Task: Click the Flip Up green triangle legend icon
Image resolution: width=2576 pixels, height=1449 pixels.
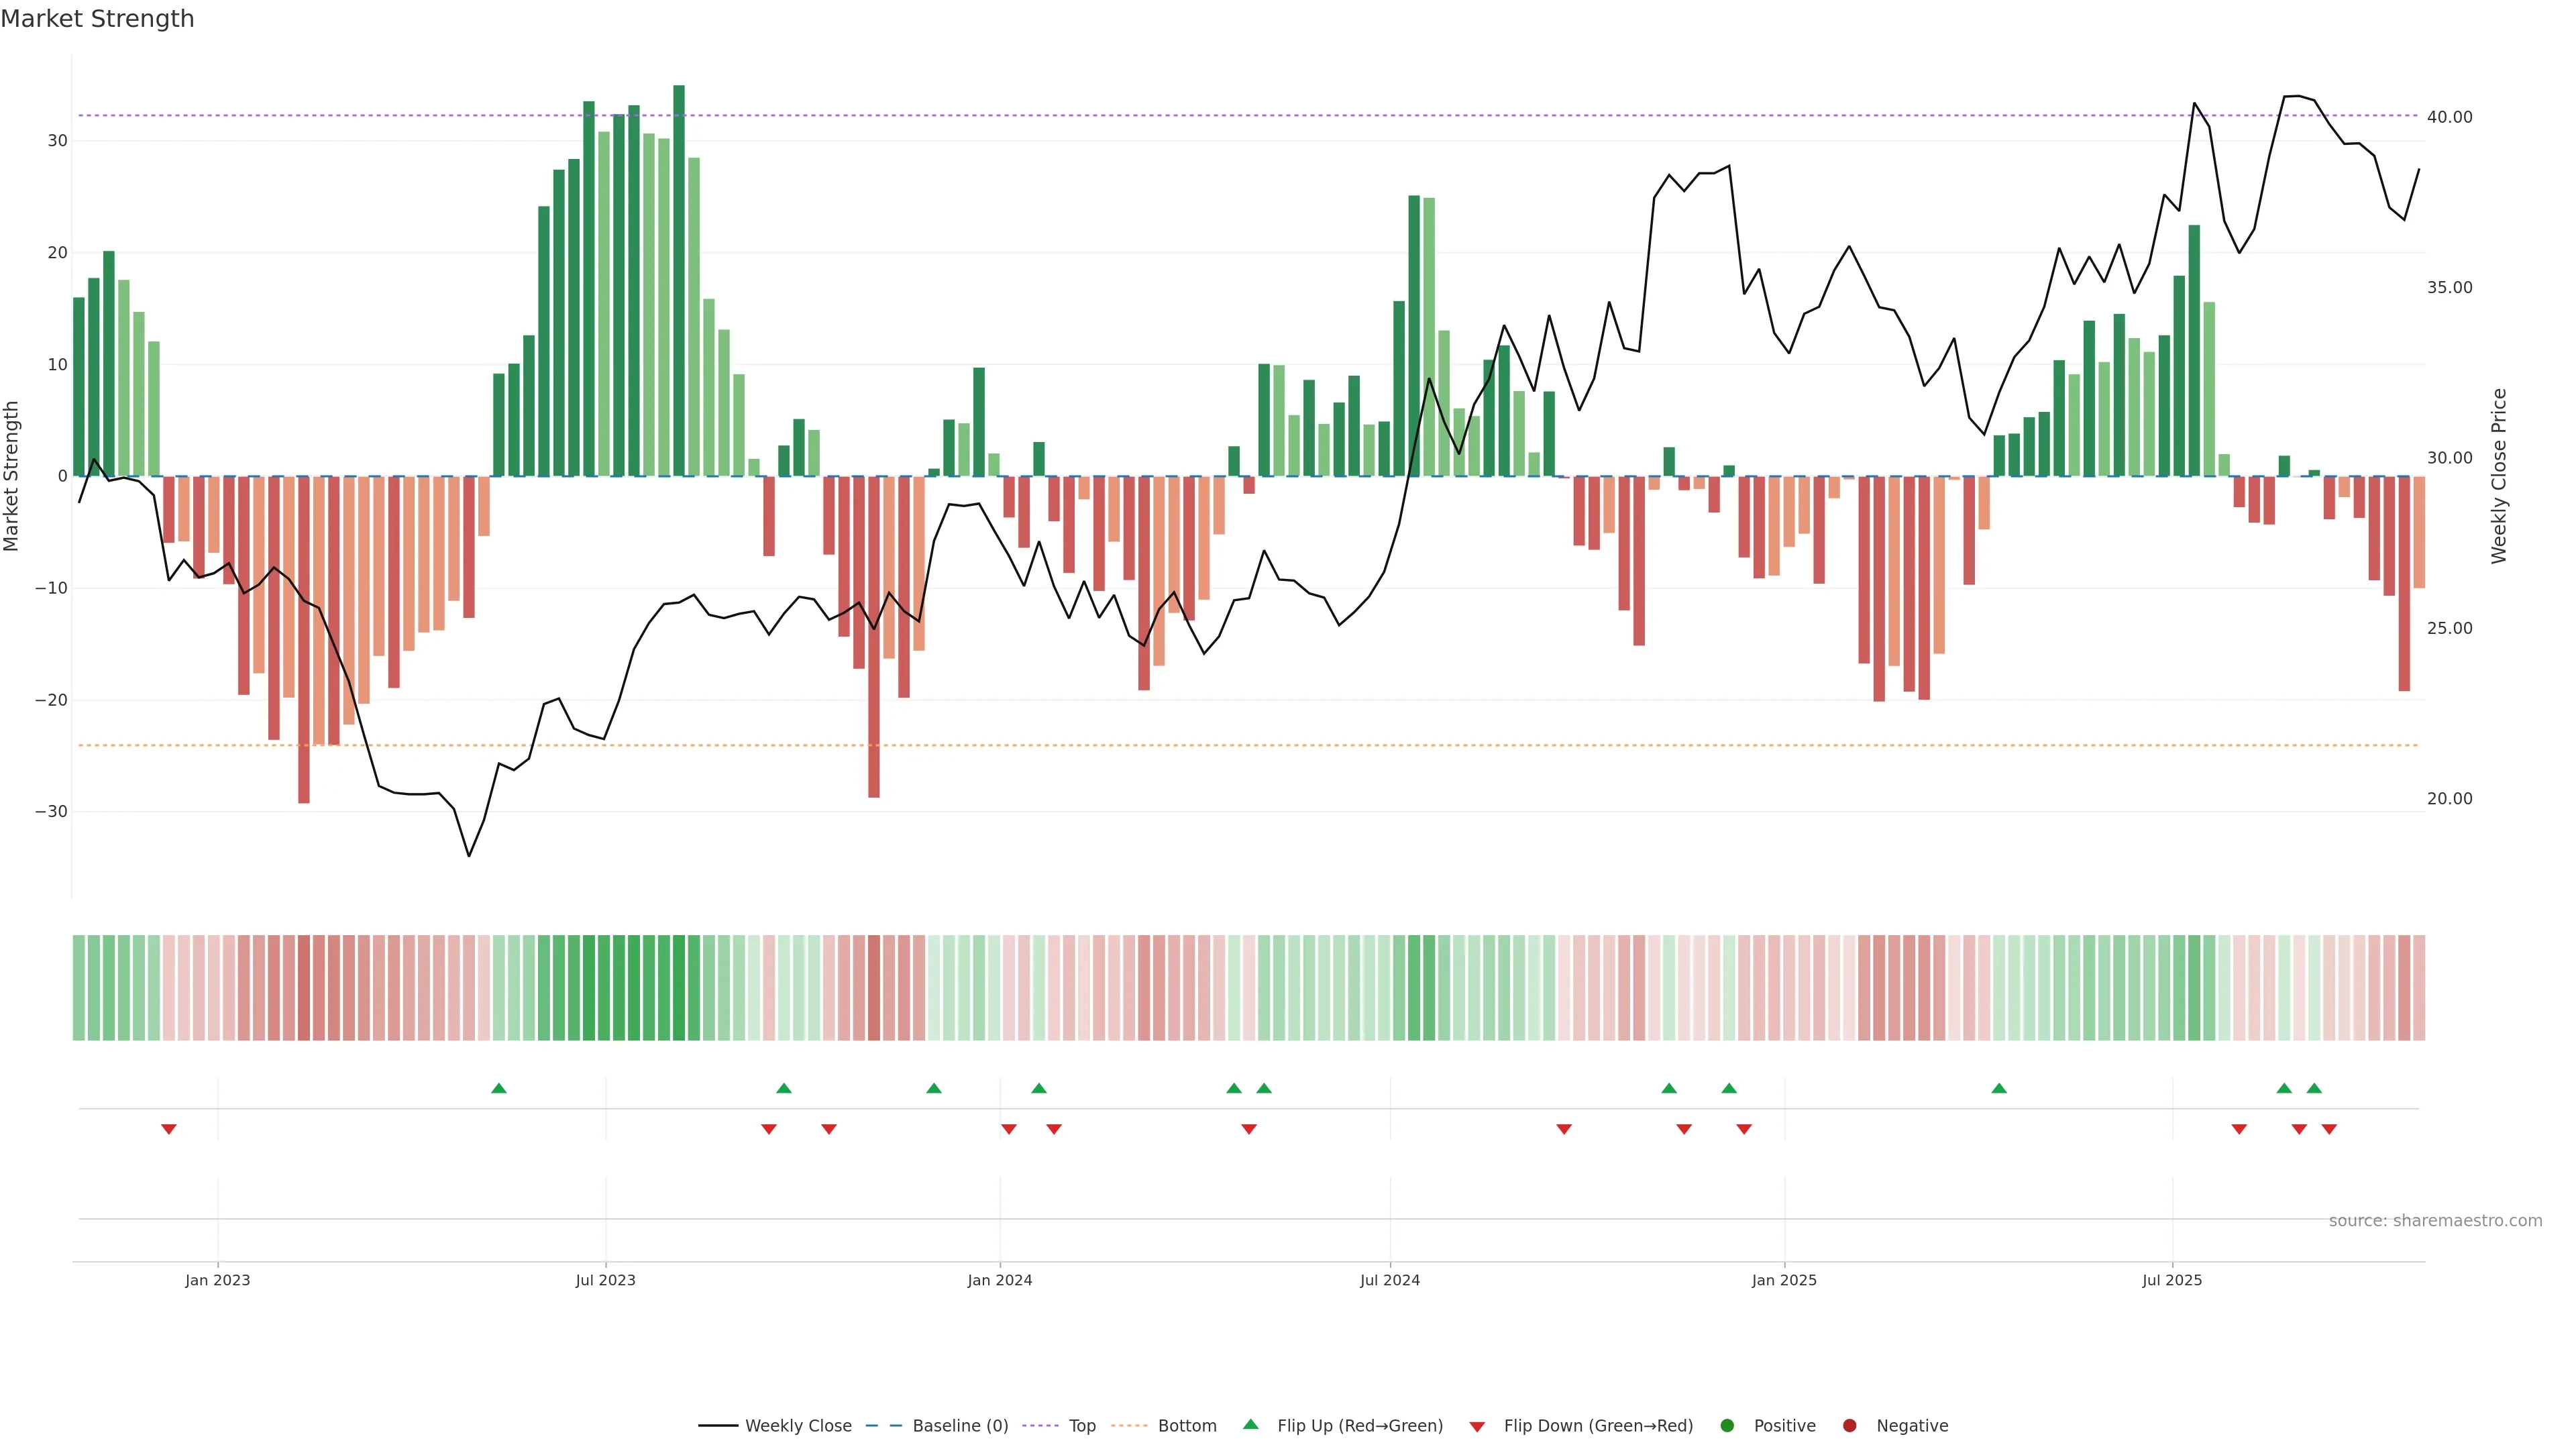Action: (1250, 1424)
